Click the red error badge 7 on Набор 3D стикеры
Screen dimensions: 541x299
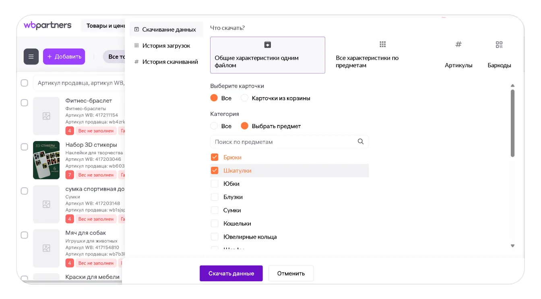70,175
